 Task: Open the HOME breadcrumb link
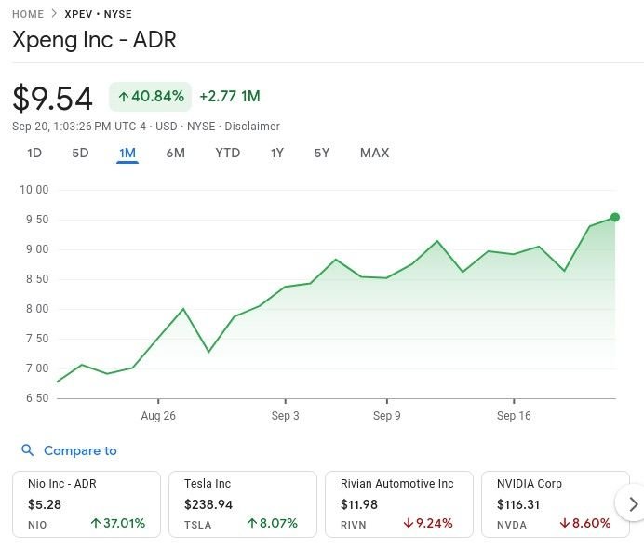click(x=28, y=14)
